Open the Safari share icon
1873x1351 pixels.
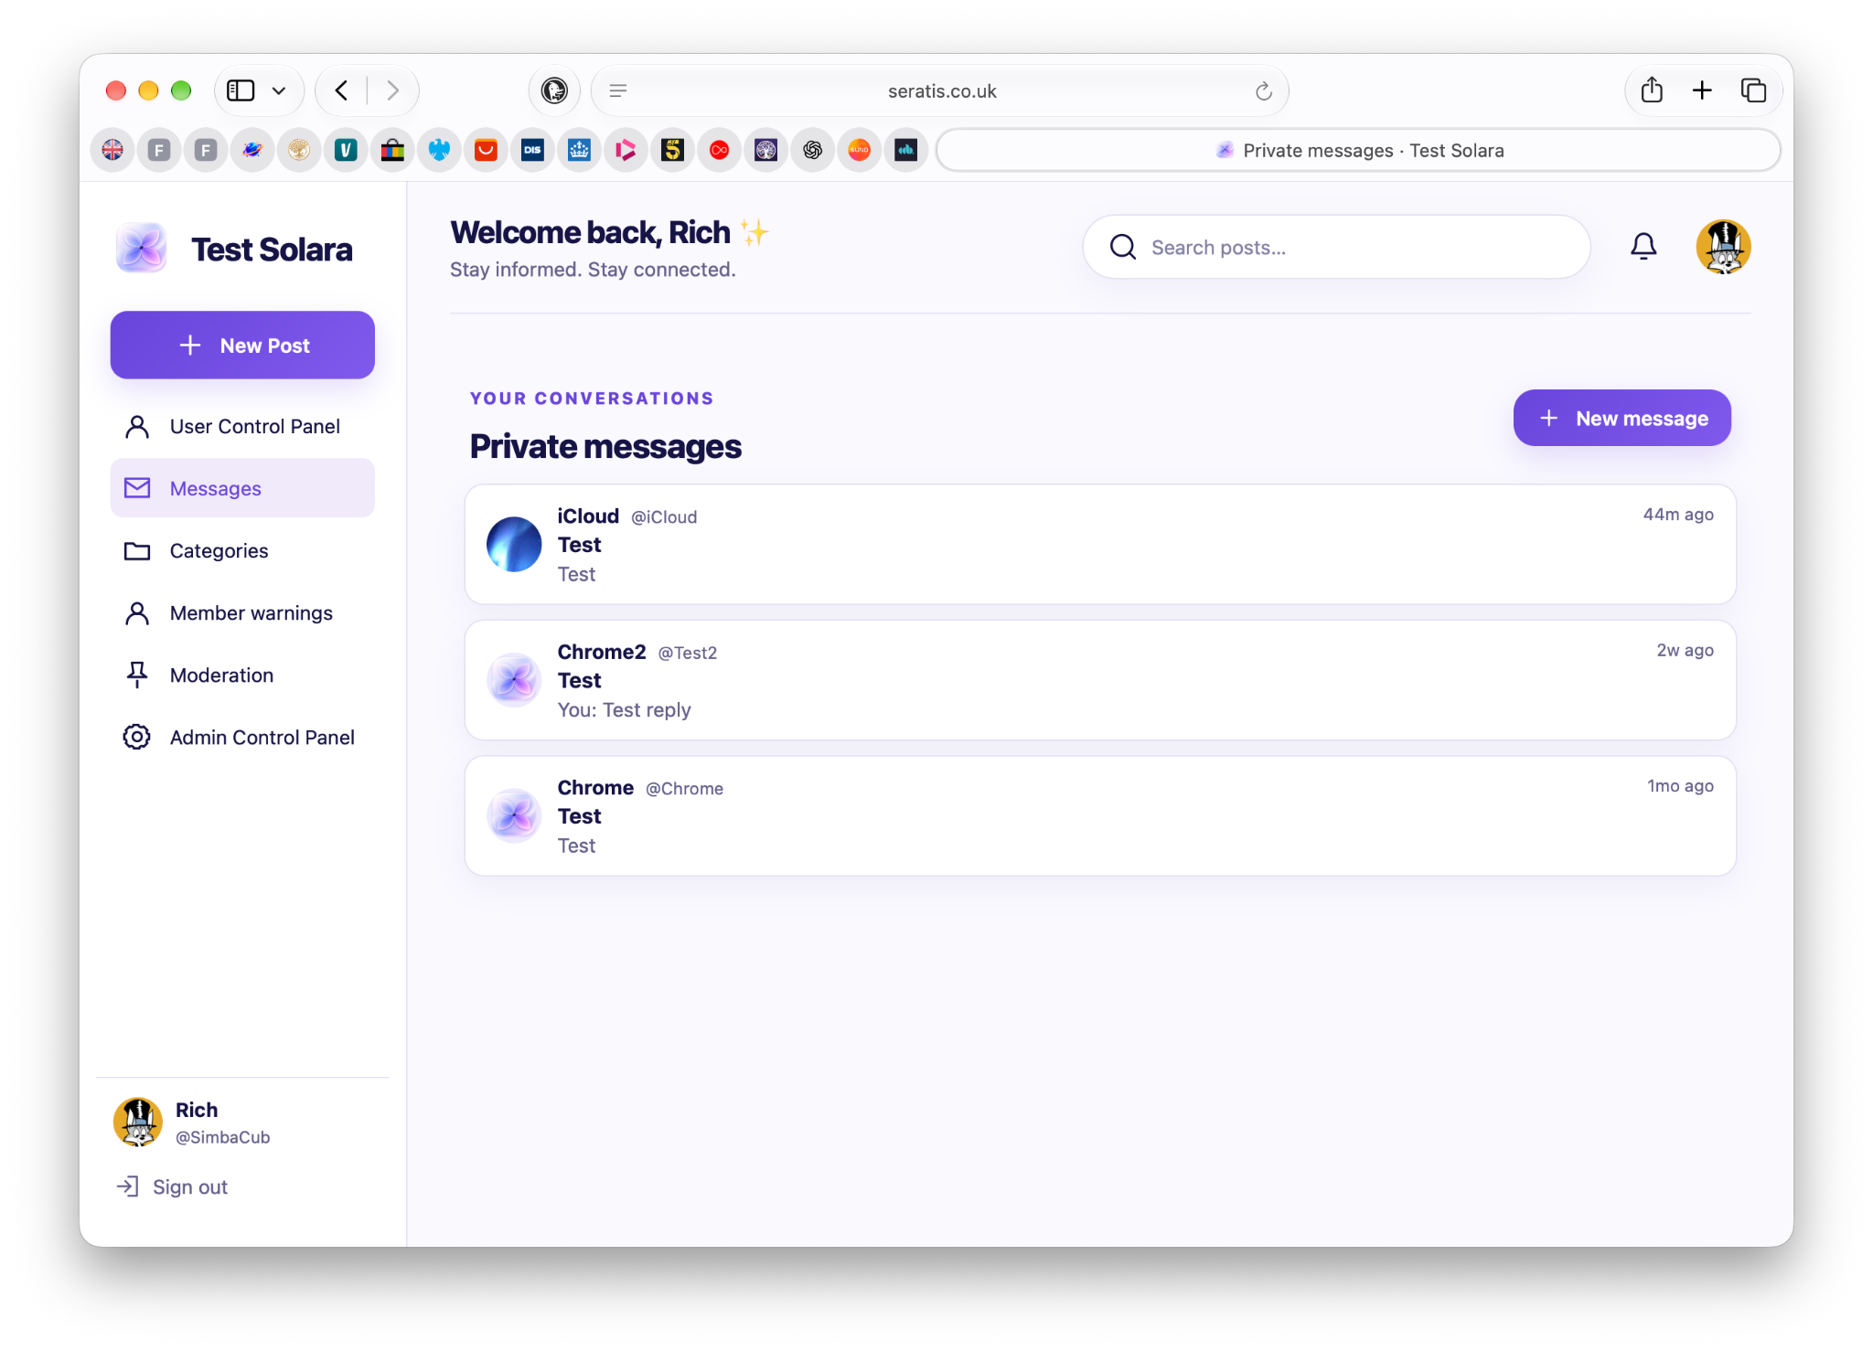(x=1652, y=90)
